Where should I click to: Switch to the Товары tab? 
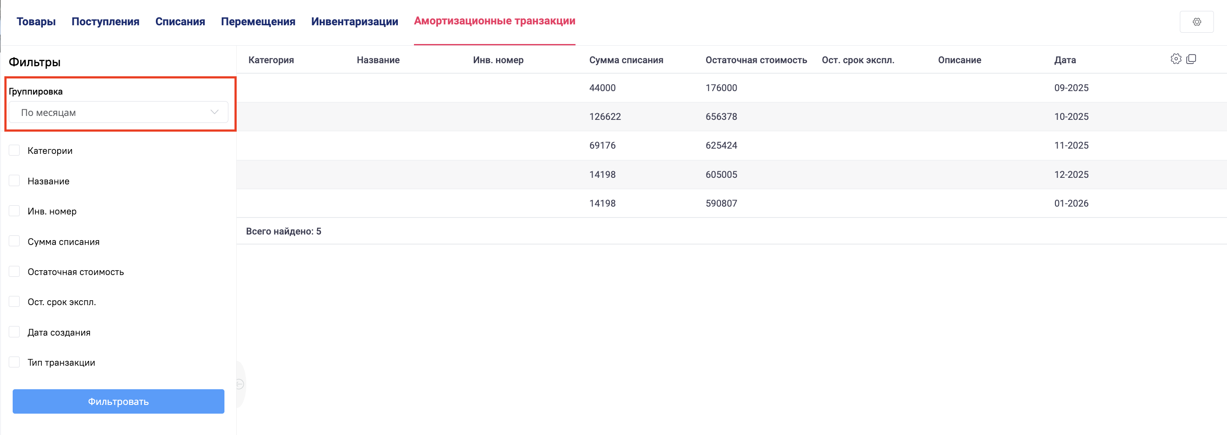[x=36, y=22]
